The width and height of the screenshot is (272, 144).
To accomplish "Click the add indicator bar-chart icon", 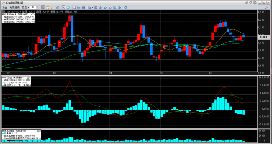I will pos(90,7).
